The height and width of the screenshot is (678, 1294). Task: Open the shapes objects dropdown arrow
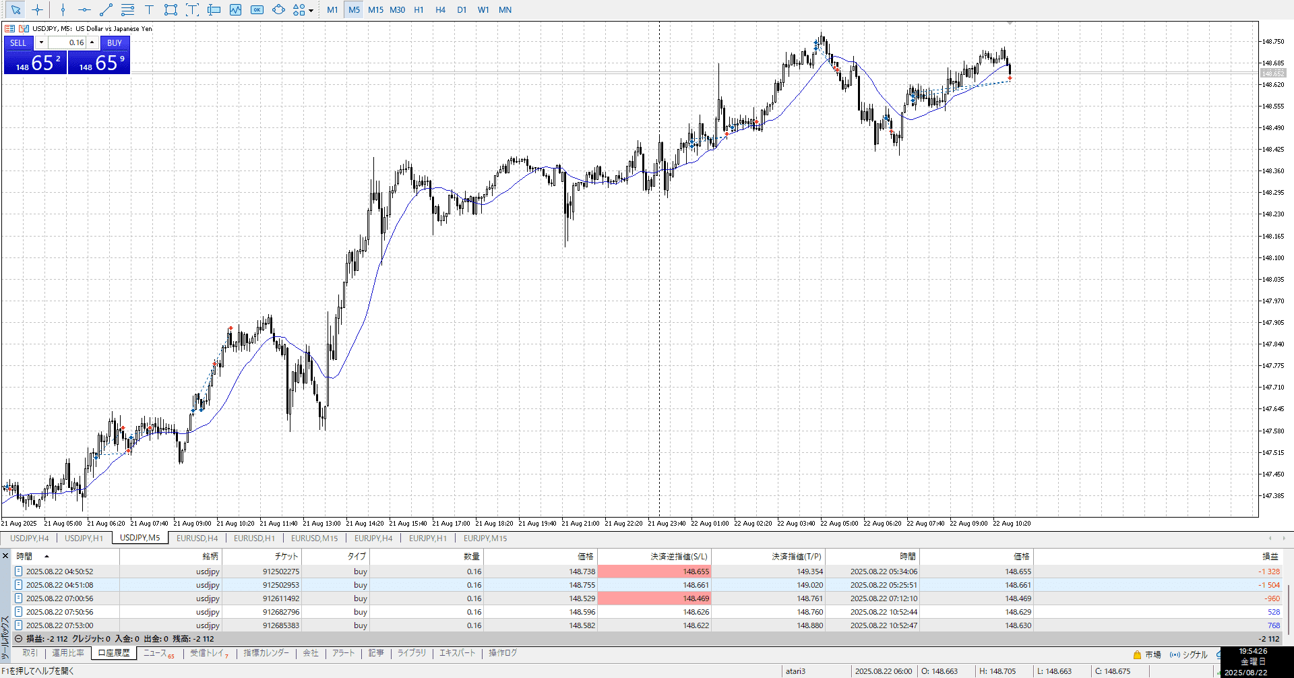311,10
